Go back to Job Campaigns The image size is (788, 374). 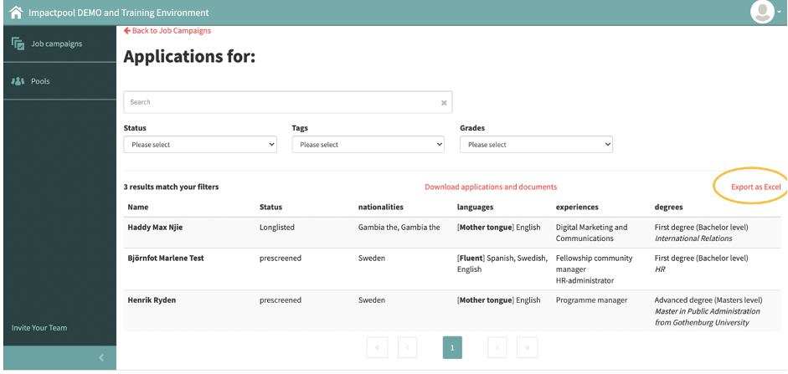[x=167, y=31]
